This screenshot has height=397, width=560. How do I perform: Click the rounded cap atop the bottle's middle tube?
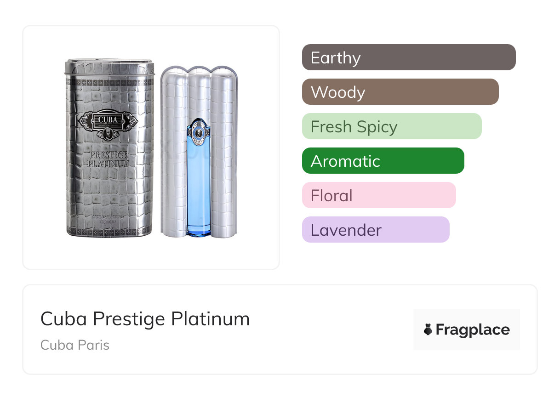[199, 73]
